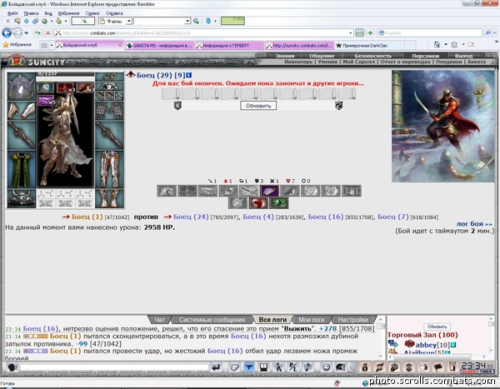Open the Файл browser menu

12,13
